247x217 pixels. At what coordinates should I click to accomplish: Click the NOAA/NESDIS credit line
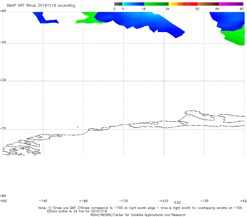click(138, 215)
